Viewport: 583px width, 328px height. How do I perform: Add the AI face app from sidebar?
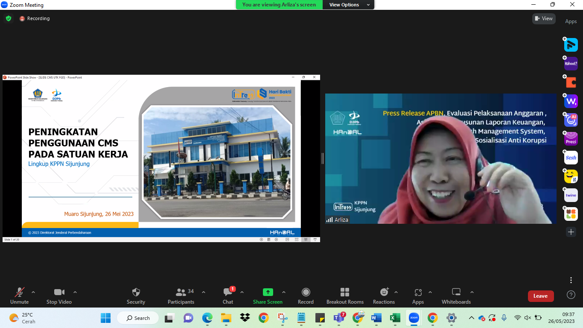(x=571, y=120)
